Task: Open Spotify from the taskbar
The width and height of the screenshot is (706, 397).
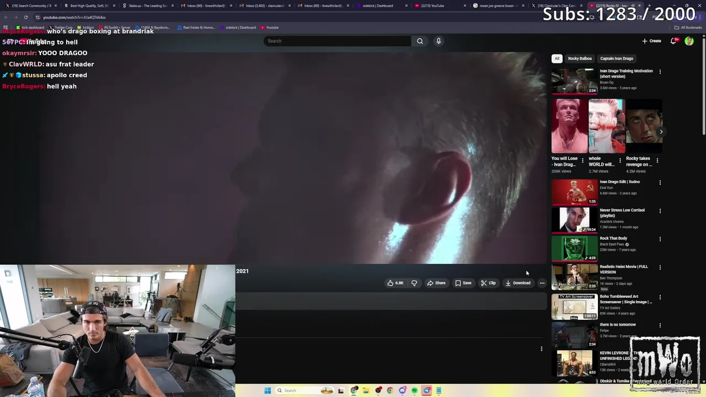Action: click(414, 390)
